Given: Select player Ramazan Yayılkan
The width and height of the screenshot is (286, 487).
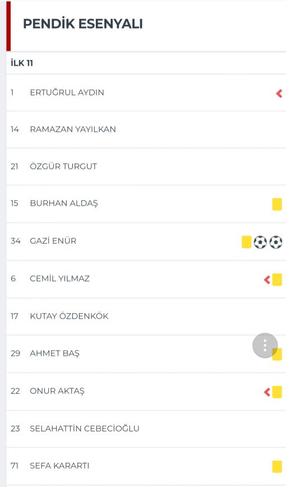Looking at the screenshot, I should pyautogui.click(x=146, y=130).
